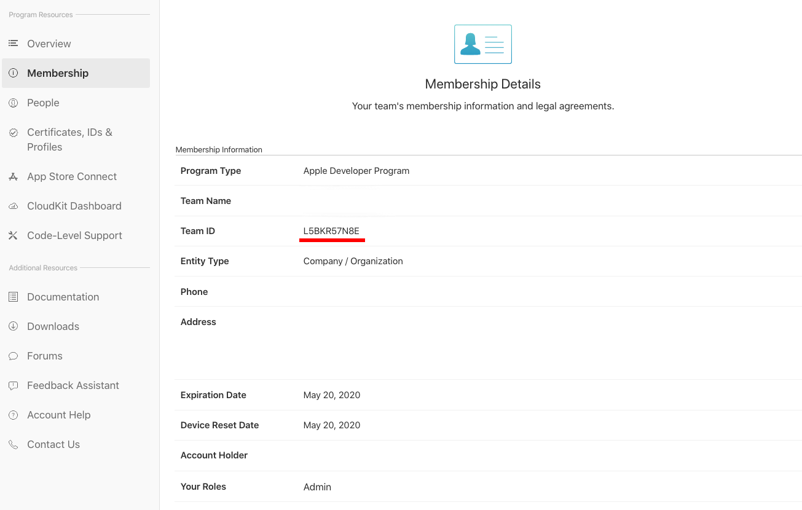The image size is (802, 510).
Task: Click the Code-Level Support tools icon
Action: click(x=13, y=235)
